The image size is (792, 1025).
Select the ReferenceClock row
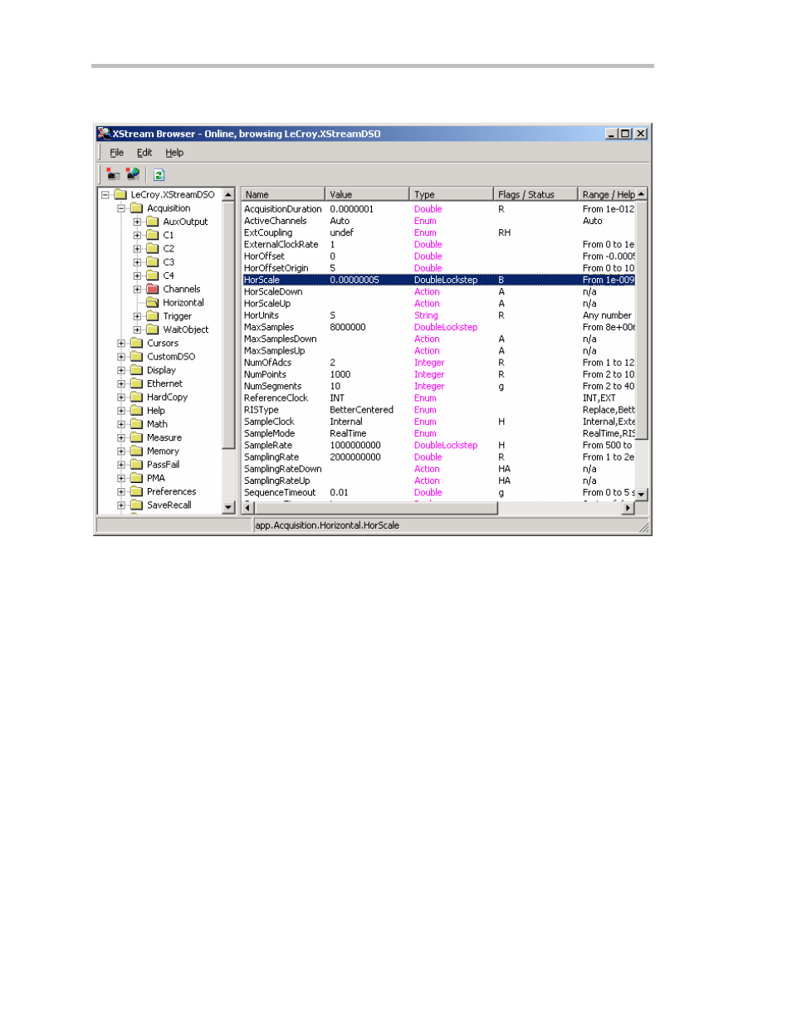(438, 398)
